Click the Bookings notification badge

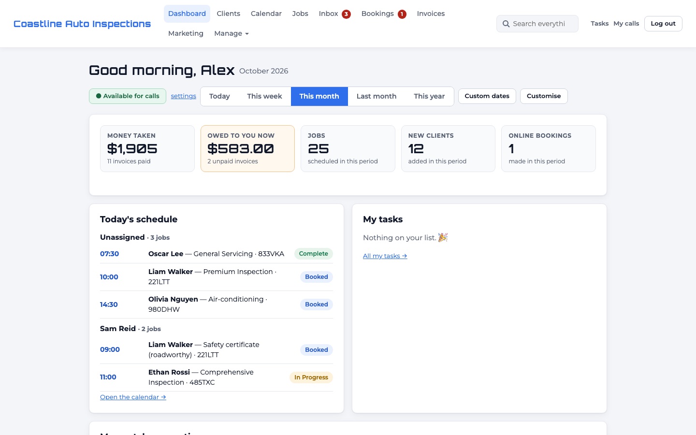click(x=402, y=14)
